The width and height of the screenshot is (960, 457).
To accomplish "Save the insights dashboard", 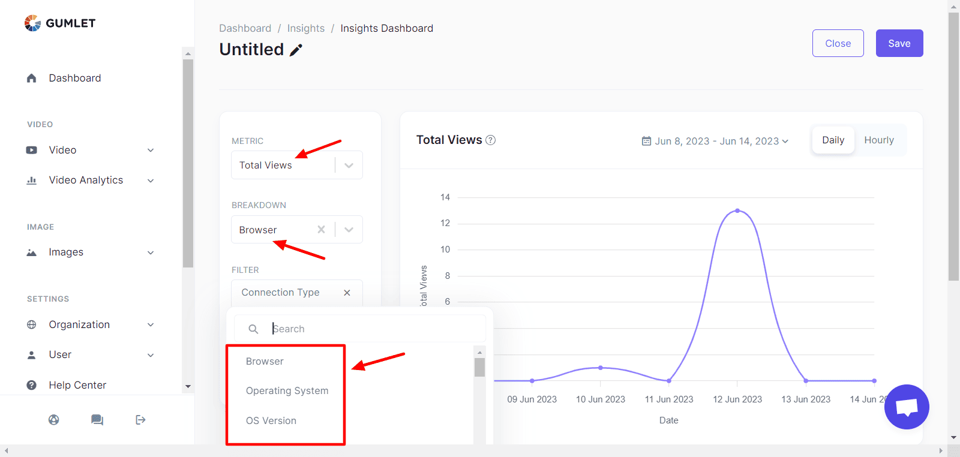I will coord(899,43).
